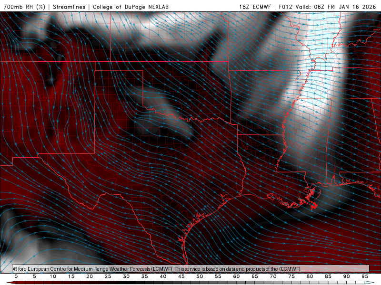Click "College of DuPage NEXLAB" header text
This screenshot has width=381, height=285.
[130, 7]
